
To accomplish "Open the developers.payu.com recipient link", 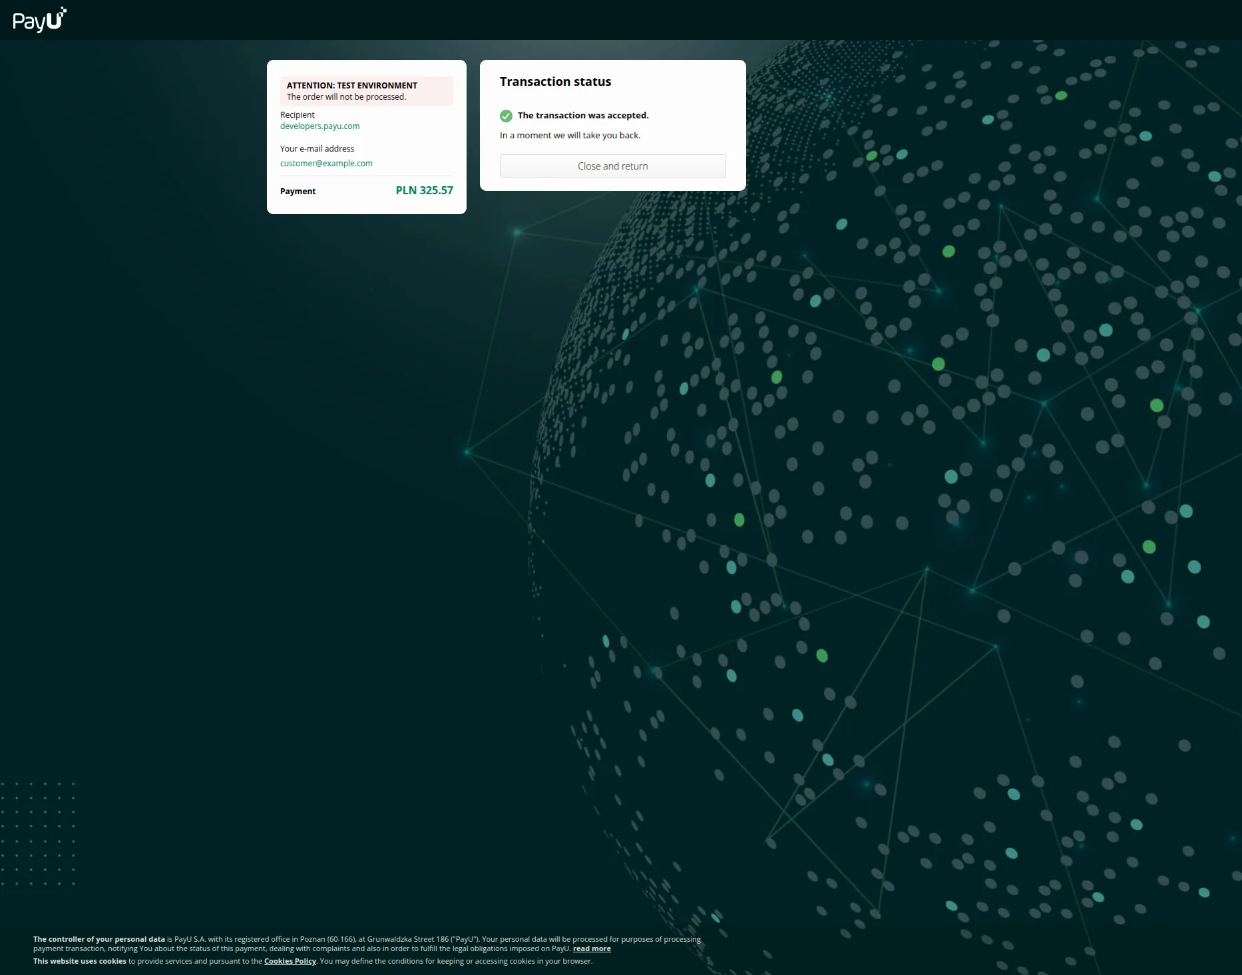I will click(319, 126).
